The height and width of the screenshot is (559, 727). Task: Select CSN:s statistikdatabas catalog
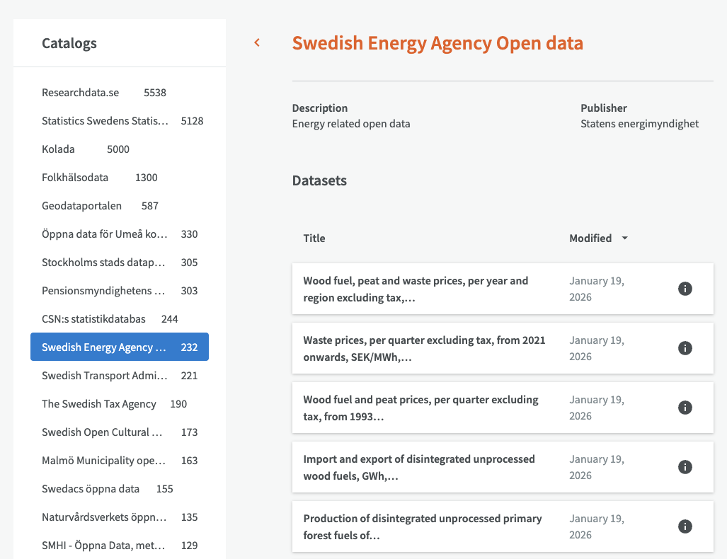[93, 319]
